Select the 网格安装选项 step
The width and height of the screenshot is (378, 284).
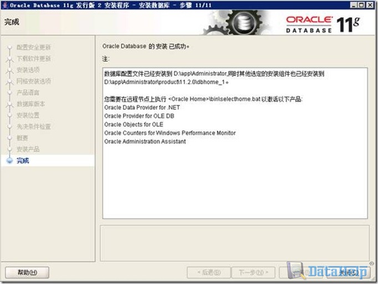(x=33, y=82)
